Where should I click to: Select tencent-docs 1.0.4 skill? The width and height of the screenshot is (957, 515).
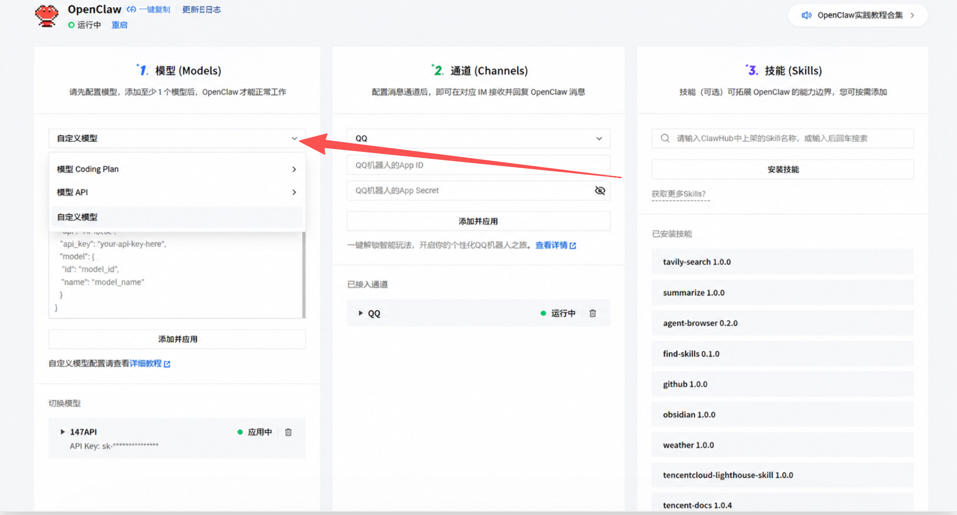[x=783, y=503]
